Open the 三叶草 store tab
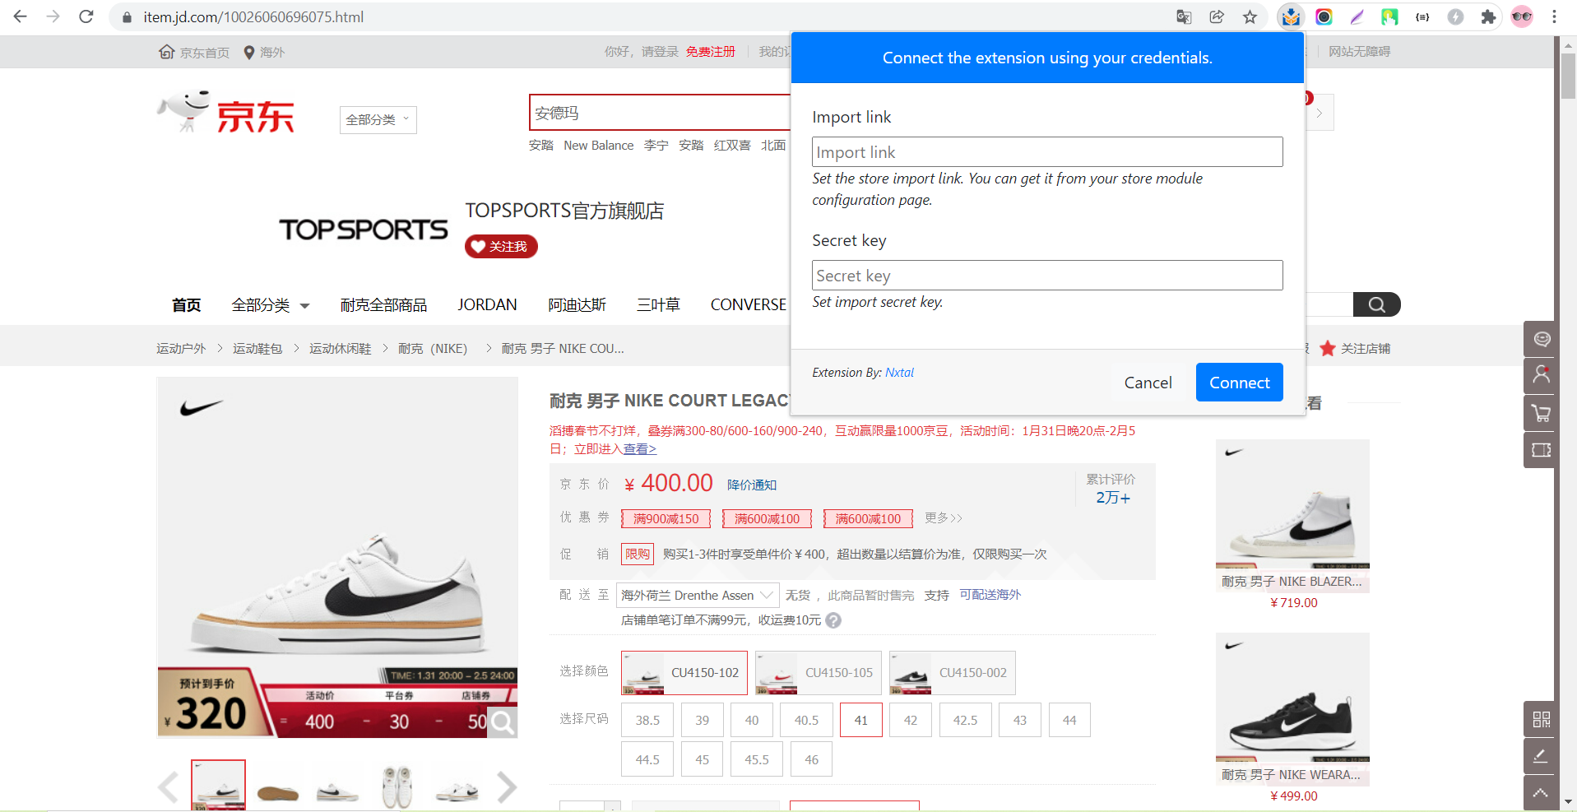1577x812 pixels. tap(658, 305)
